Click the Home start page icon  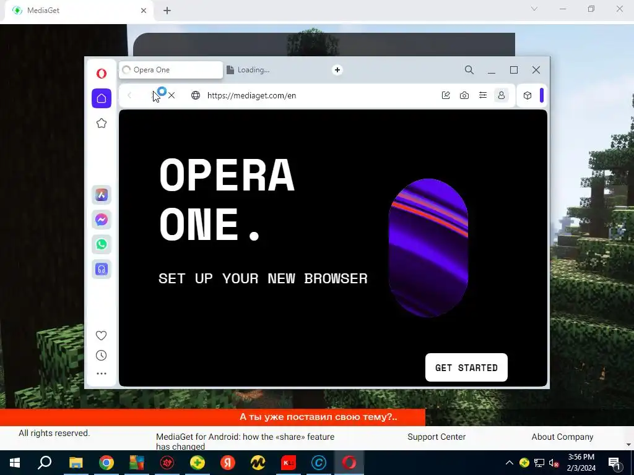coord(102,98)
